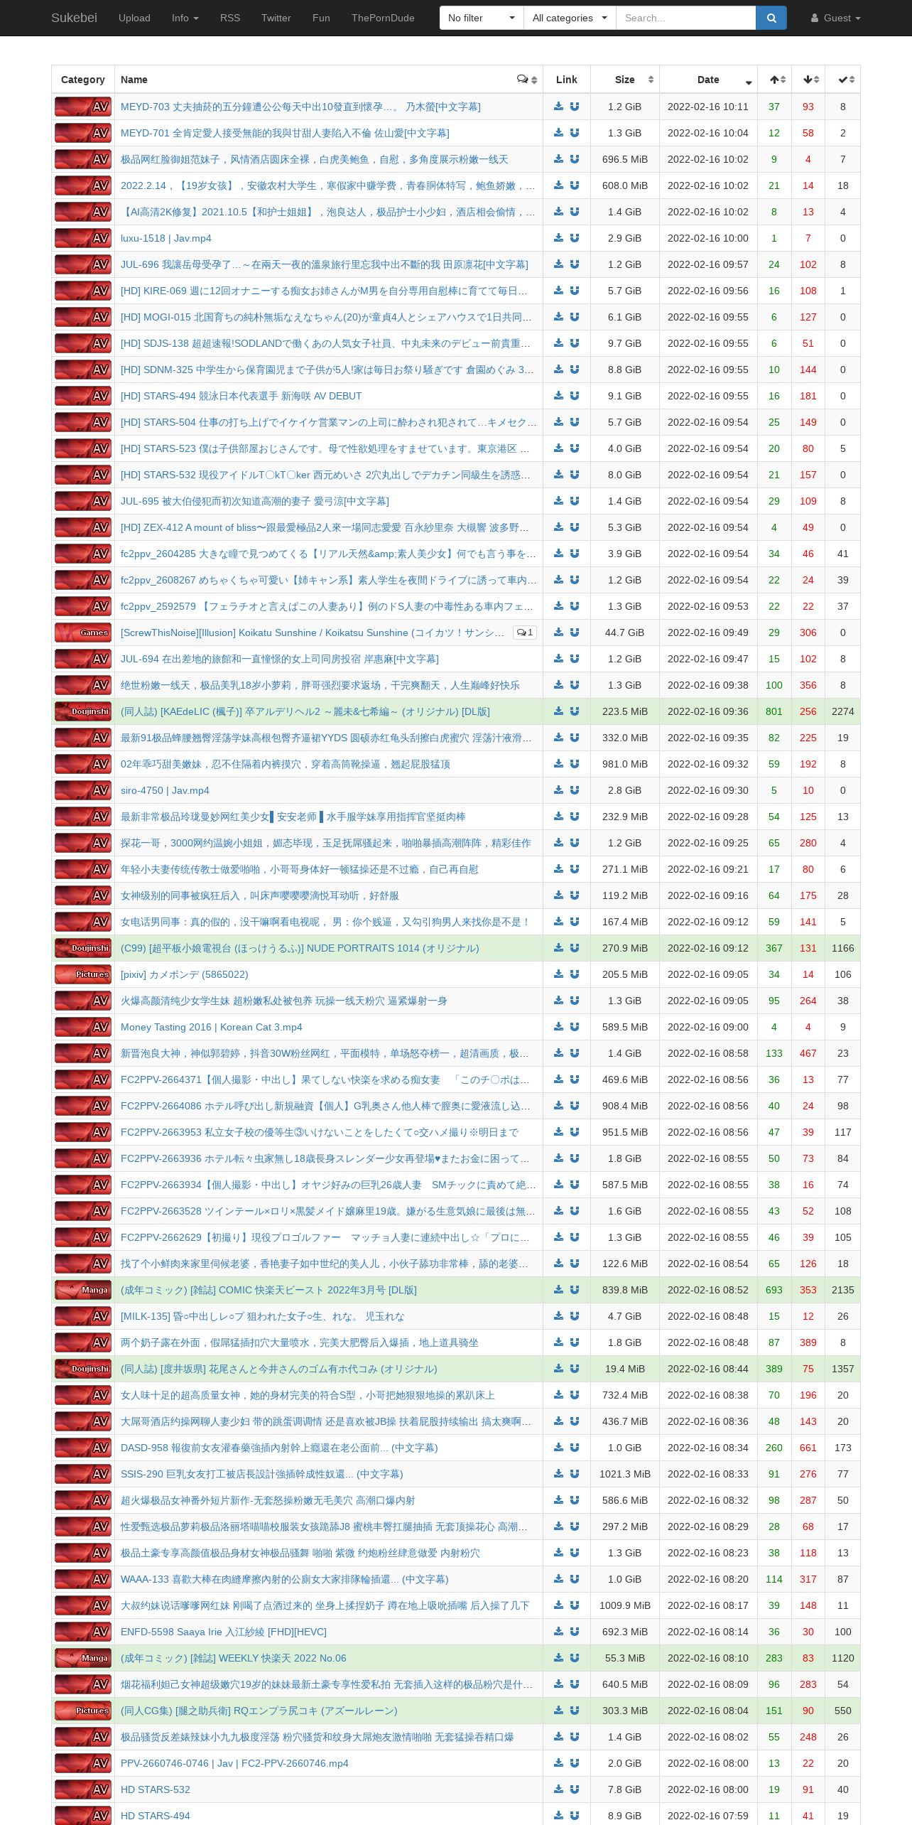Download torrent for PPV-2660746-0746 row
Viewport: 912px width, 1825px height.
[x=558, y=1763]
